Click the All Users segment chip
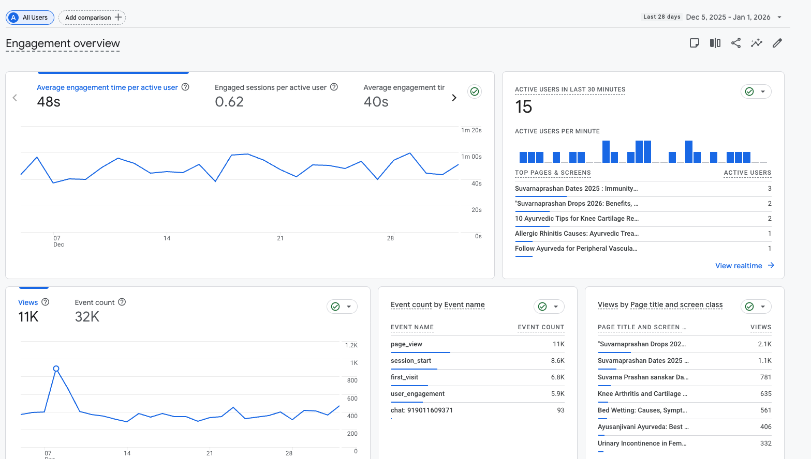Viewport: 811px width, 459px height. tap(30, 18)
